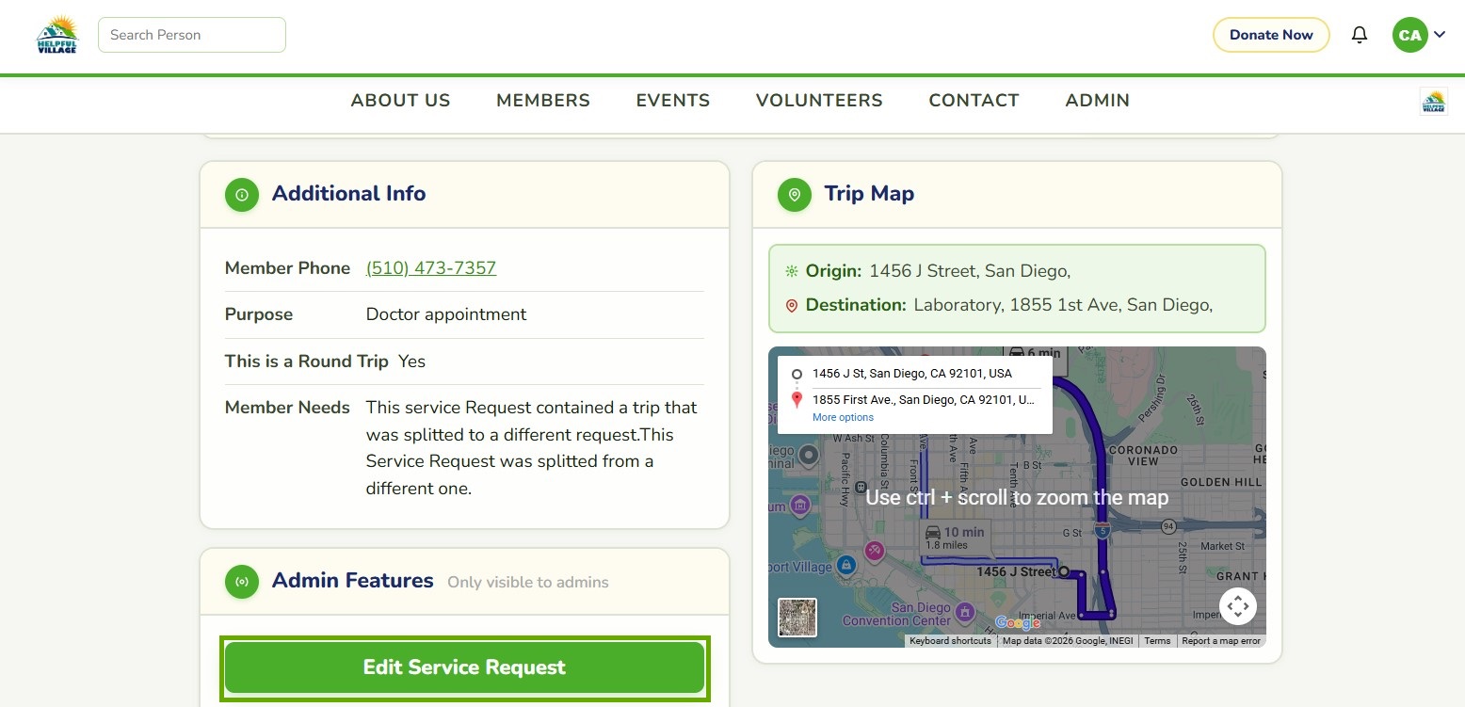The height and width of the screenshot is (707, 1465).
Task: Open the ABOUT US menu
Action: [x=401, y=101]
